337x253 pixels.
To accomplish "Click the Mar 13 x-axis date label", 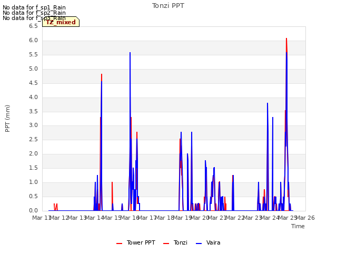I will coord(77,218).
